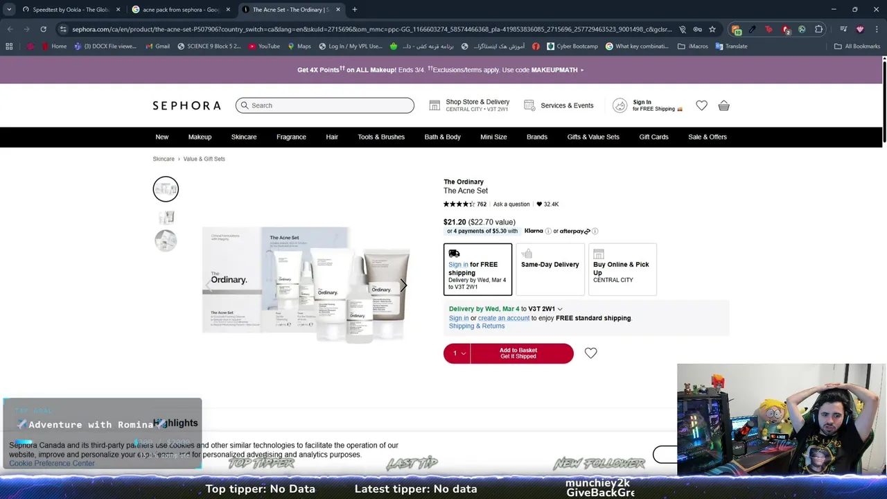Show next product image arrow
The height and width of the screenshot is (499, 887).
pyautogui.click(x=403, y=286)
